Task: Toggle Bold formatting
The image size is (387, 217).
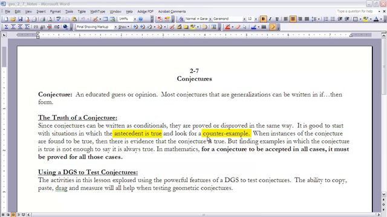Action: 263,19
